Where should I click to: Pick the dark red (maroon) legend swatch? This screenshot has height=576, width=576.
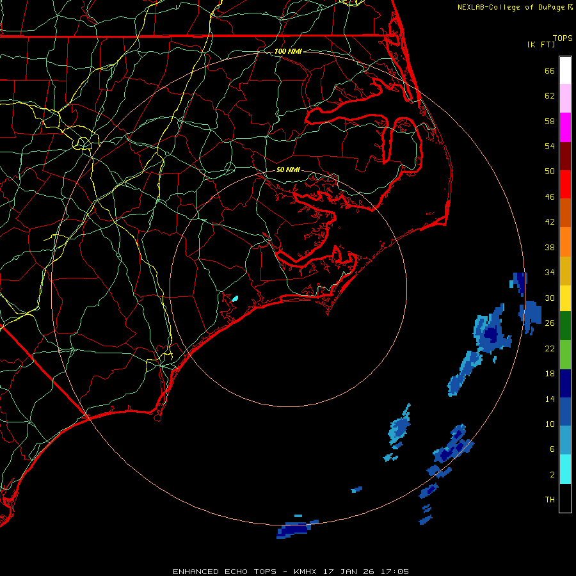565,156
